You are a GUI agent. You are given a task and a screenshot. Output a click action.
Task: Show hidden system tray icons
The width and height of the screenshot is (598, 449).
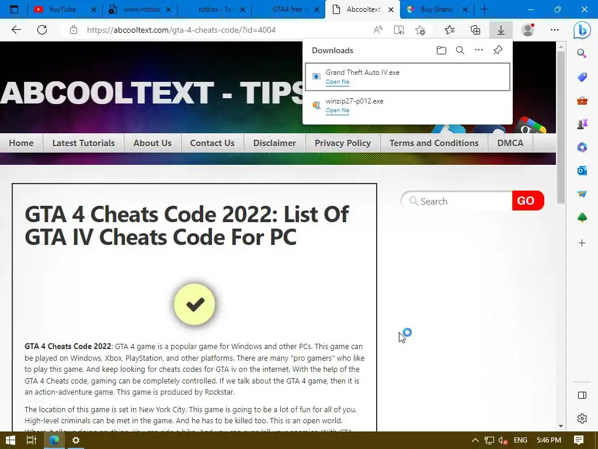click(475, 440)
